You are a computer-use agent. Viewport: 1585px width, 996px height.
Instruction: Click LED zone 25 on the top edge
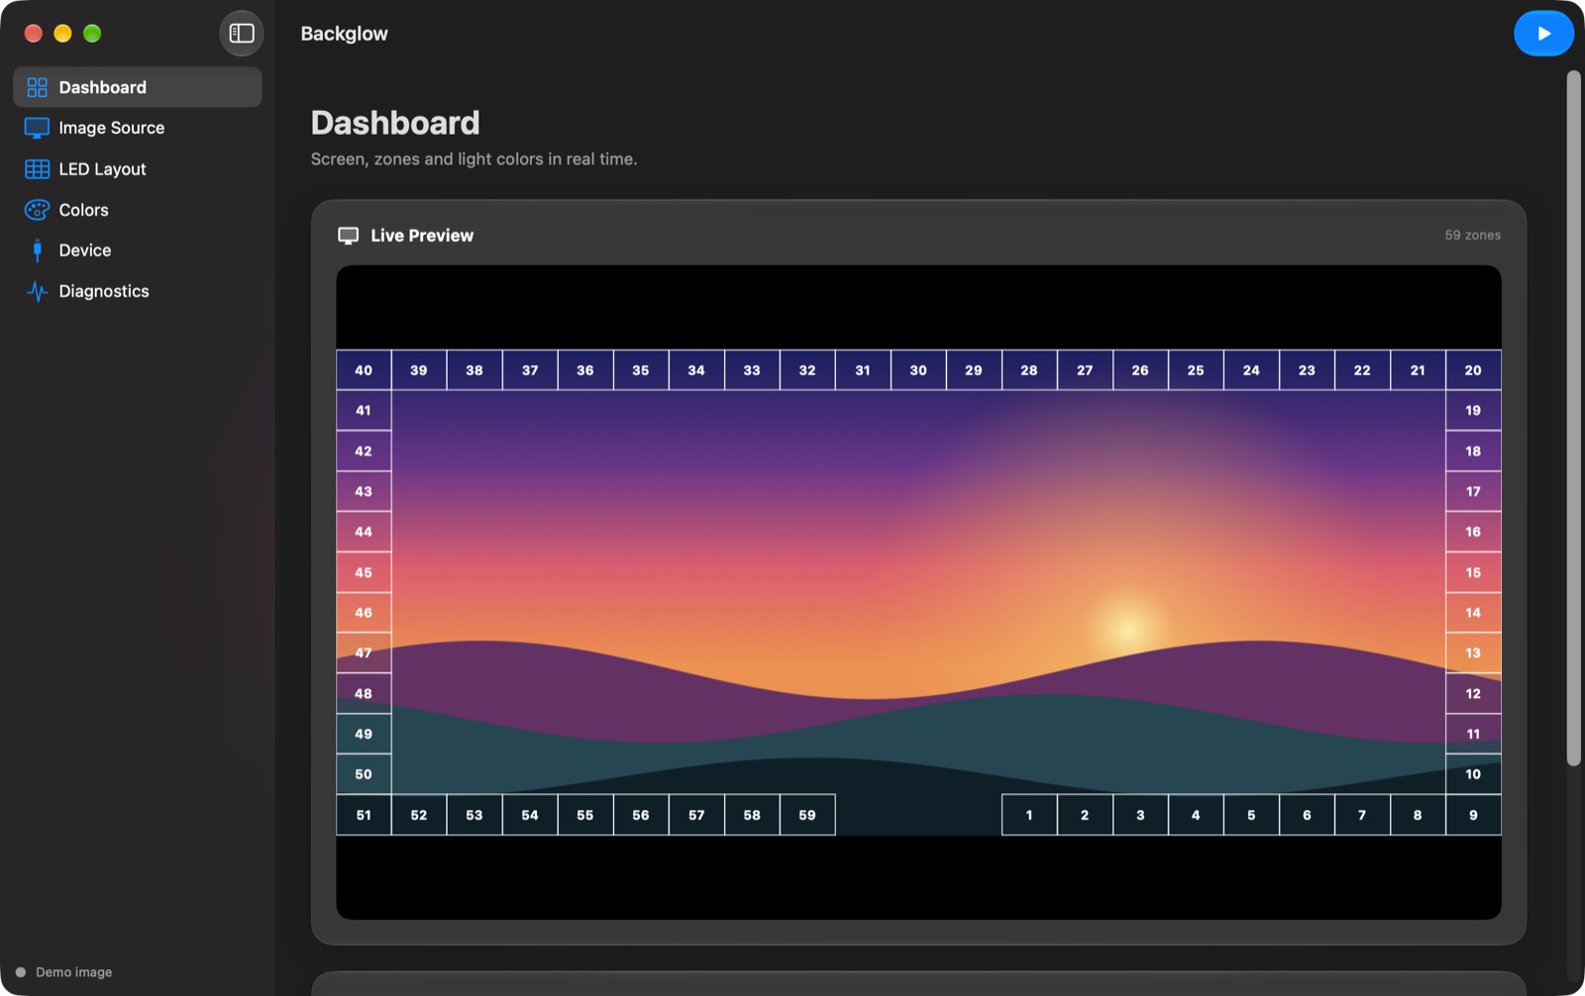[x=1196, y=370]
